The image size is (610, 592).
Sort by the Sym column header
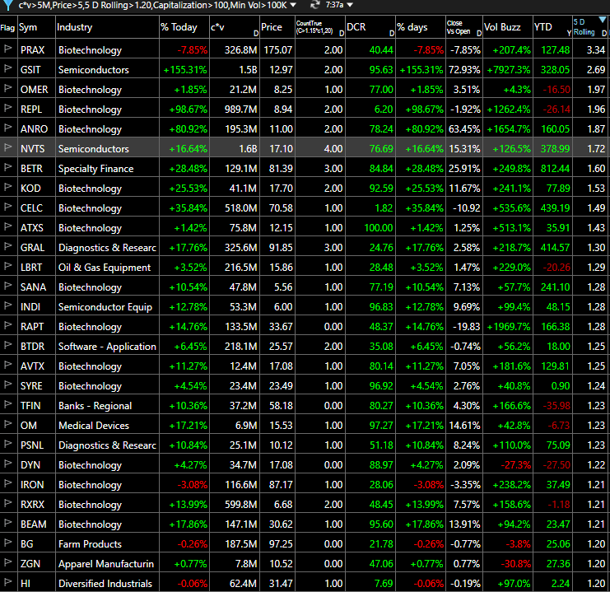coord(36,27)
